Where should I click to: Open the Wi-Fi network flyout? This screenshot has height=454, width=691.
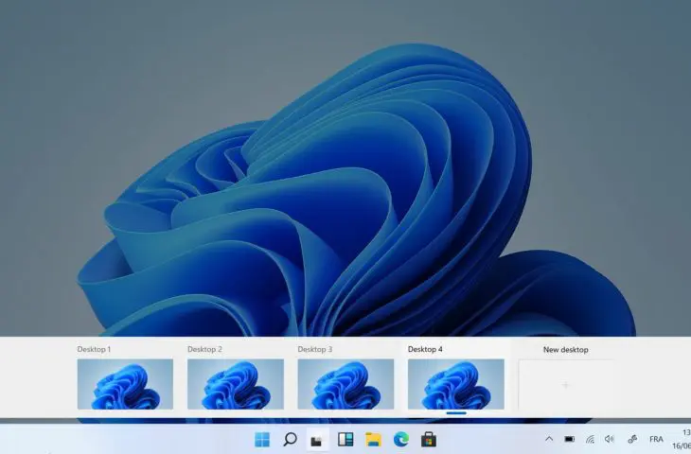[x=590, y=439]
